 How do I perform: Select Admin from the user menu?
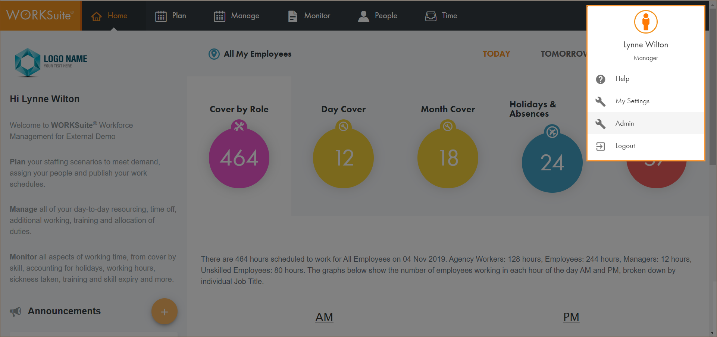pos(624,123)
